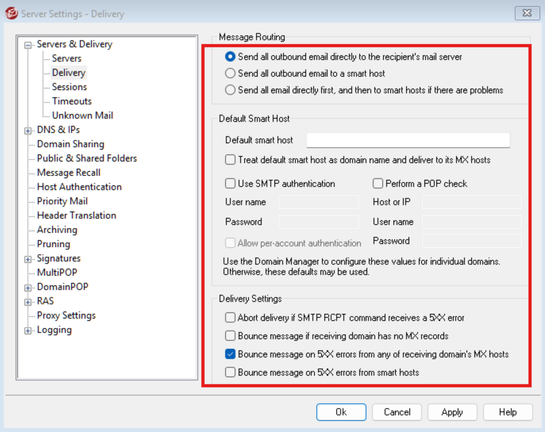The image size is (545, 432).
Task: Click the Apply button
Action: click(452, 412)
